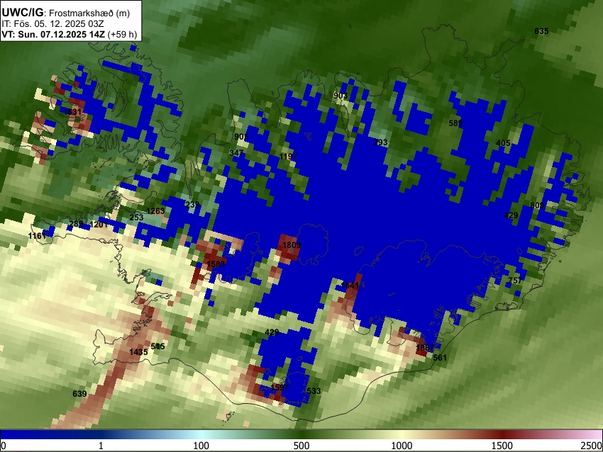Click the 1631 value in the Westfjords
The height and width of the screenshot is (452, 603).
click(x=72, y=112)
